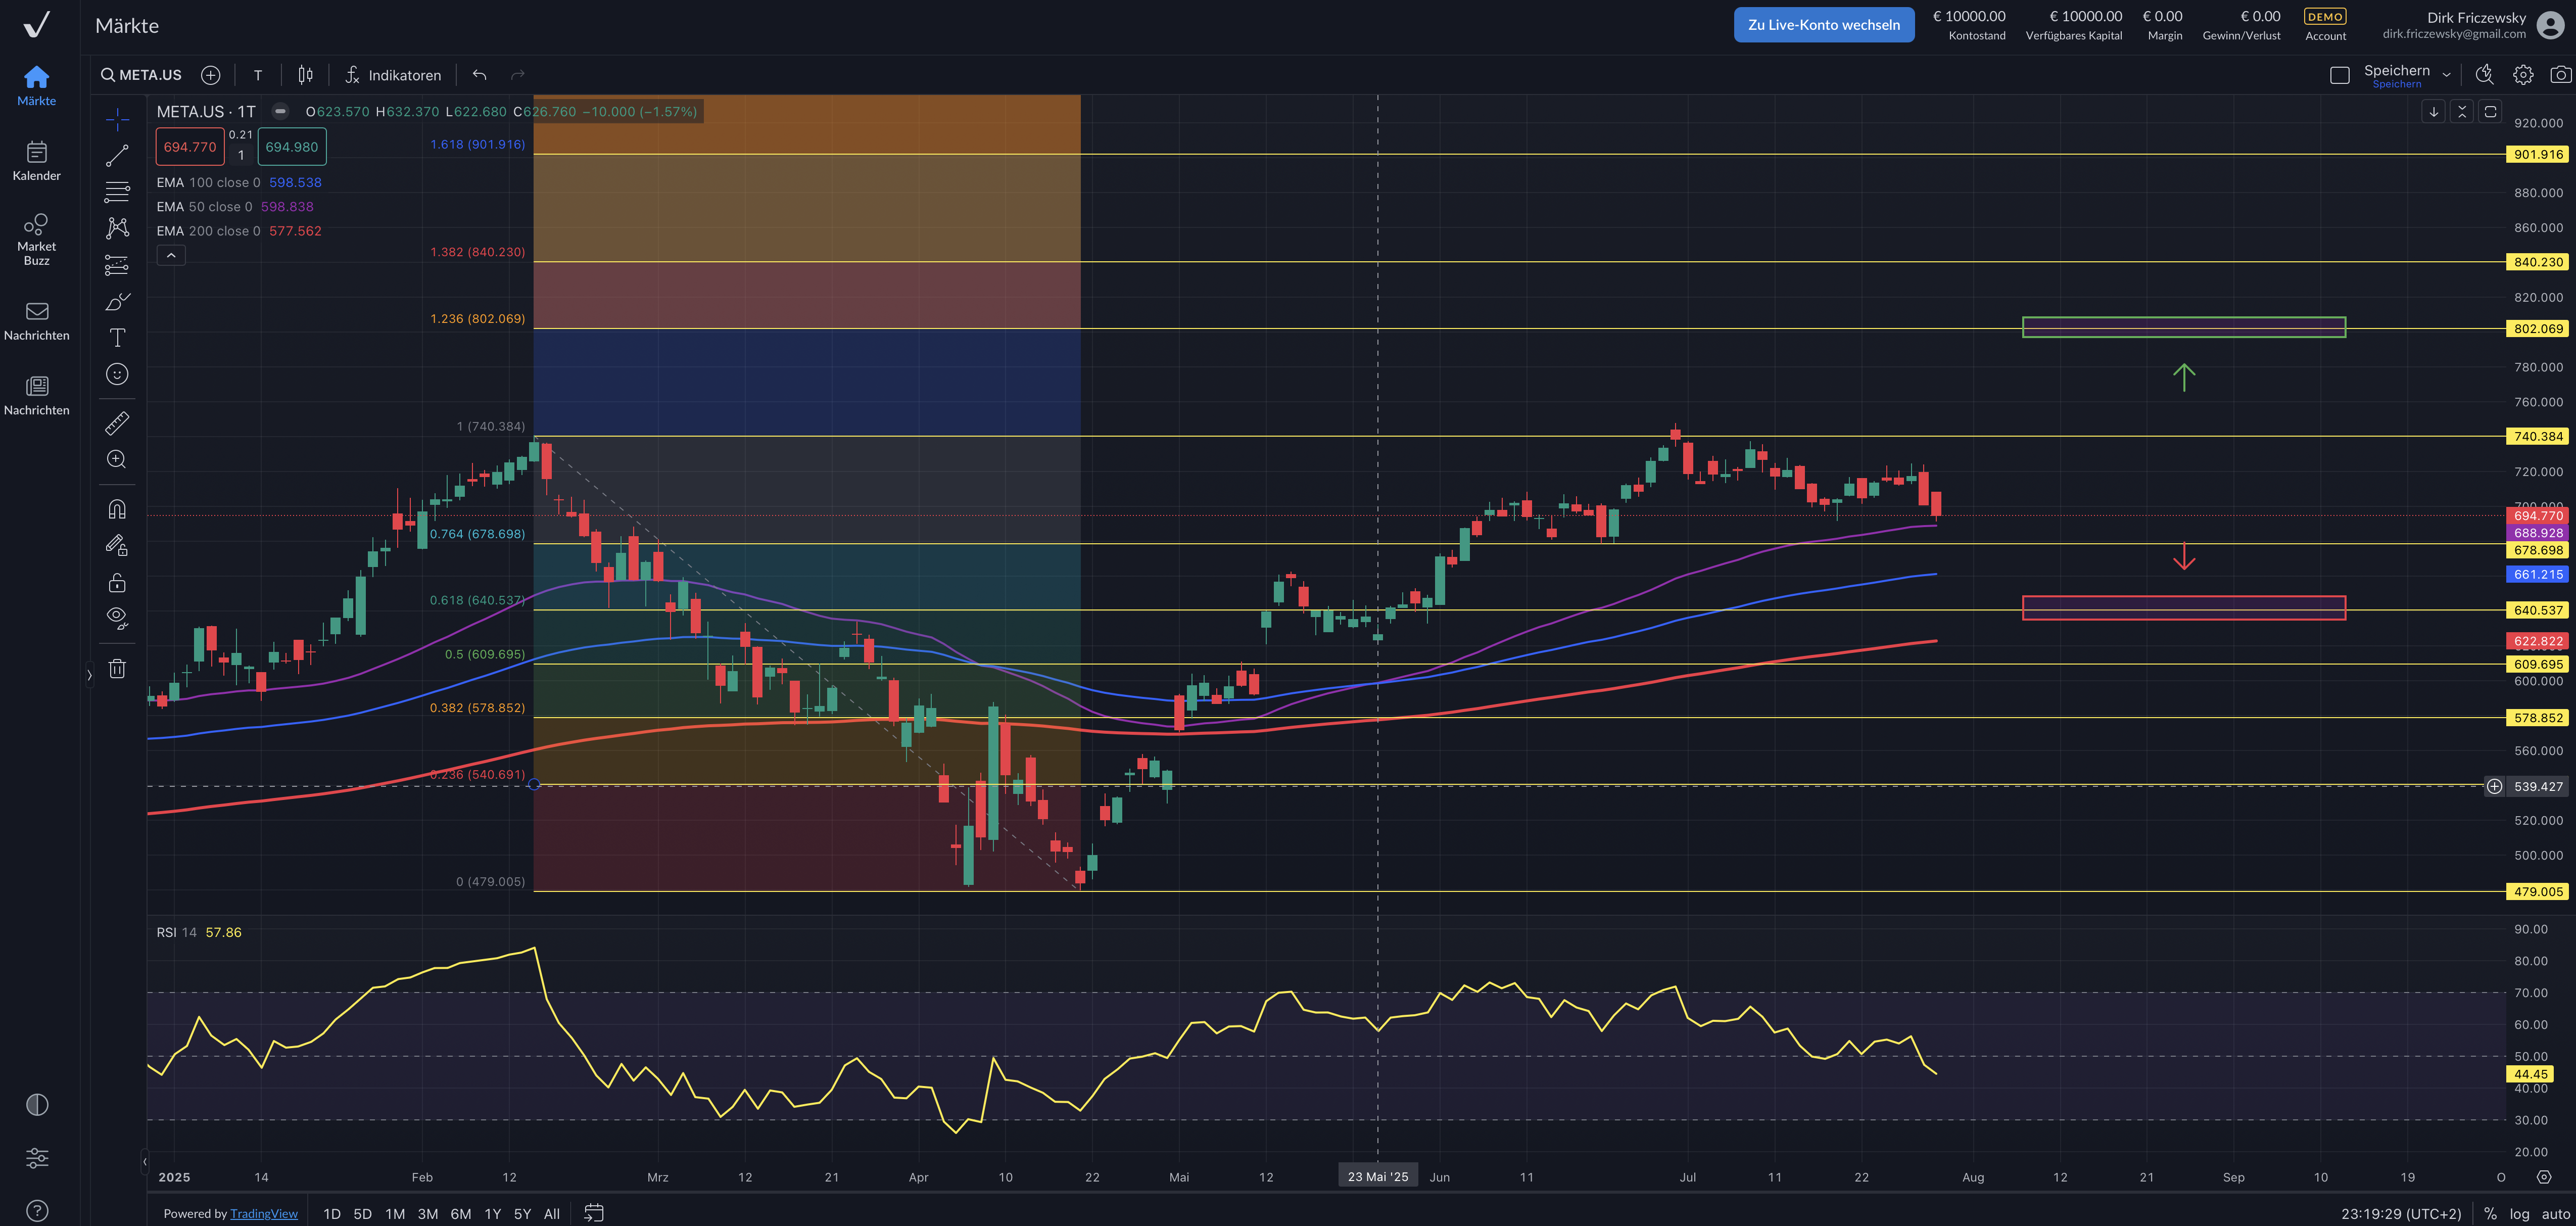This screenshot has height=1226, width=2576.
Task: Open the Fibonacci retracement tool
Action: tap(117, 192)
